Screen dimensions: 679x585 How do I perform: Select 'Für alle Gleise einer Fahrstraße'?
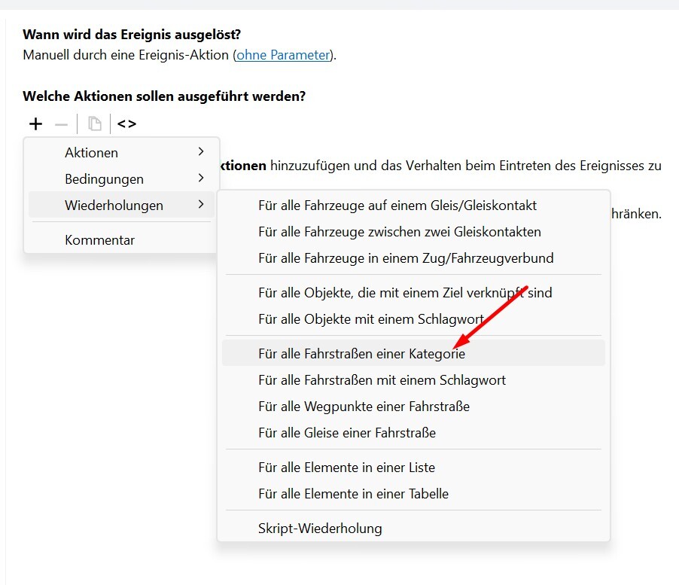[x=346, y=433]
